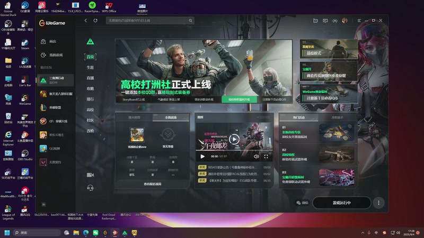Switch to 高校 campus tab

pyautogui.click(x=90, y=109)
